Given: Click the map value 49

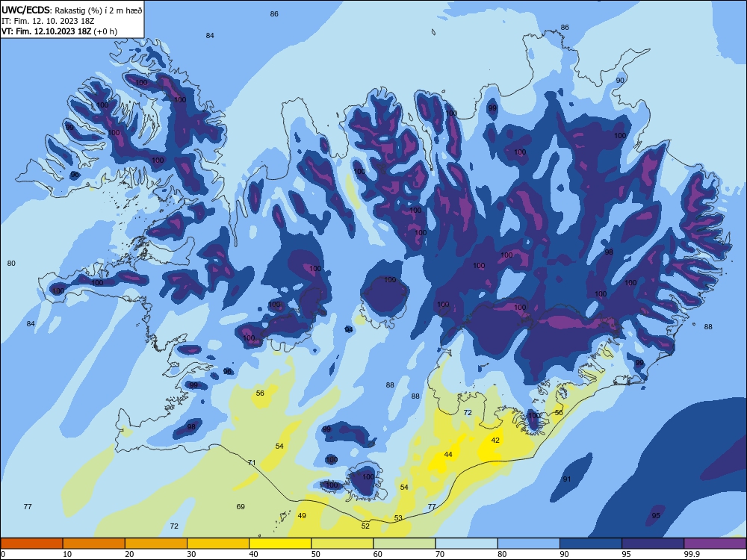Looking at the screenshot, I should 302,515.
